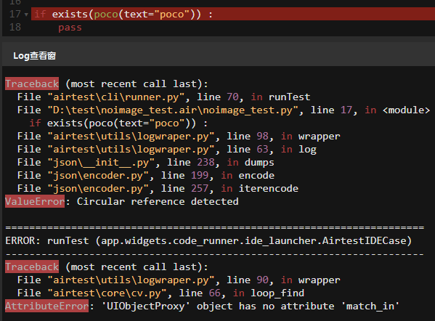Click the 'json\encoder.py' line 199 encode entry
Screen dimensions: 435x321
146,175
